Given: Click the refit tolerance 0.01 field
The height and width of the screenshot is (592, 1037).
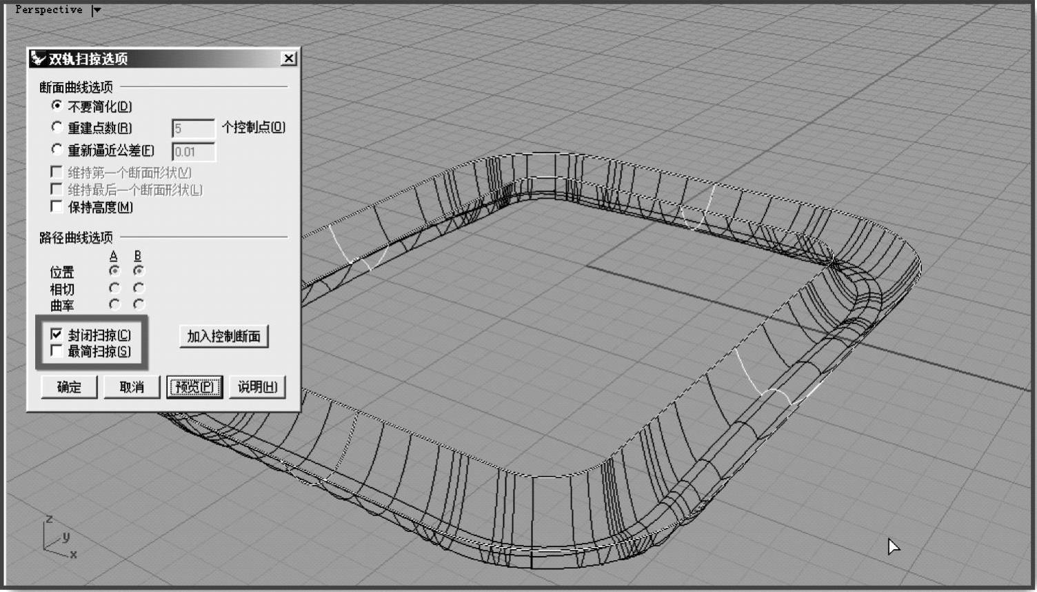Looking at the screenshot, I should (193, 152).
